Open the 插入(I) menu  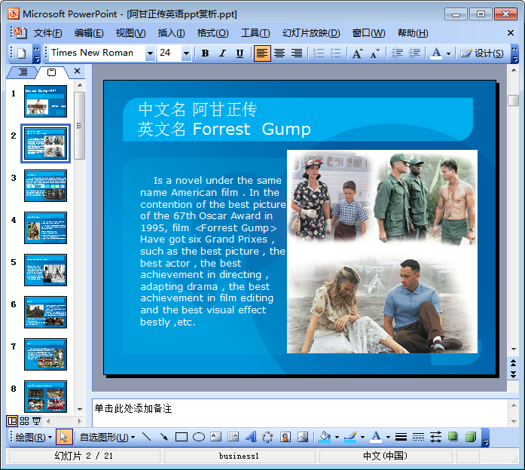[171, 33]
